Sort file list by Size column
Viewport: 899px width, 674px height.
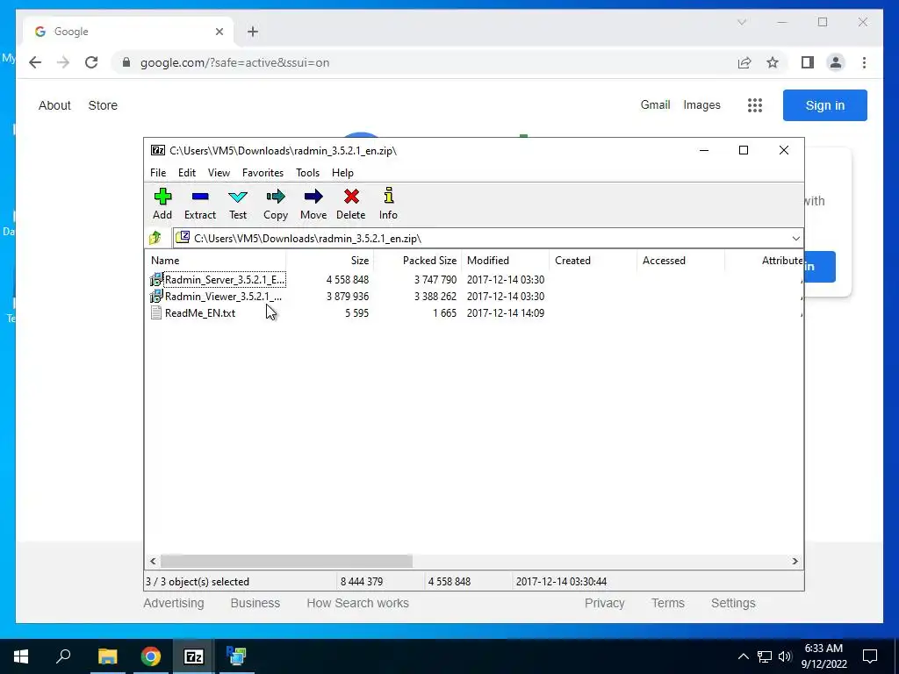click(330, 260)
